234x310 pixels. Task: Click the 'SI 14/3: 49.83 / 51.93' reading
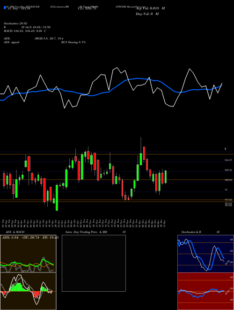(x=36, y=27)
